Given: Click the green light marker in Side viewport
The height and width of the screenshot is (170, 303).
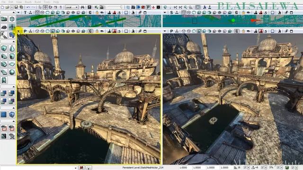Looking at the screenshot, I should (x=233, y=20).
